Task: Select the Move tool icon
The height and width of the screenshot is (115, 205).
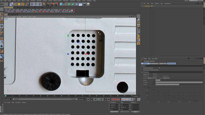Action: click(15, 4)
